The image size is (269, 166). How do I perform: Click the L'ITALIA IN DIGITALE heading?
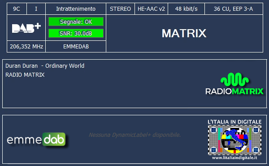tap(234, 122)
